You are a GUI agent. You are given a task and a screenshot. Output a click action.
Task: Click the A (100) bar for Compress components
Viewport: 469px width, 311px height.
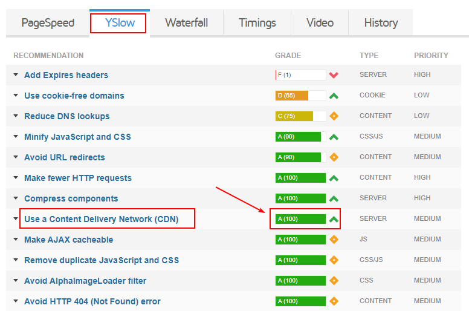point(300,198)
